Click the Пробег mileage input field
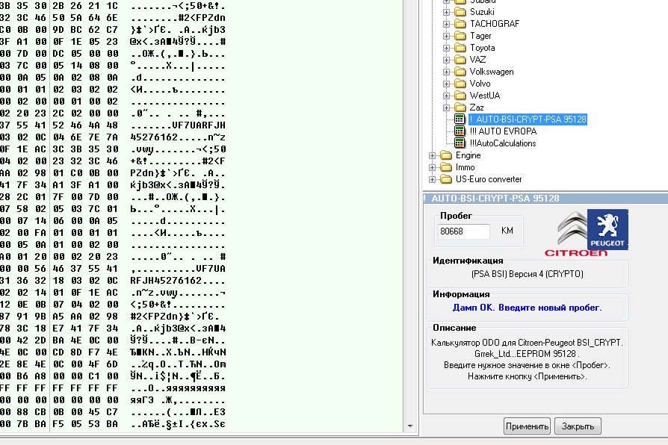The image size is (668, 445). (x=463, y=231)
